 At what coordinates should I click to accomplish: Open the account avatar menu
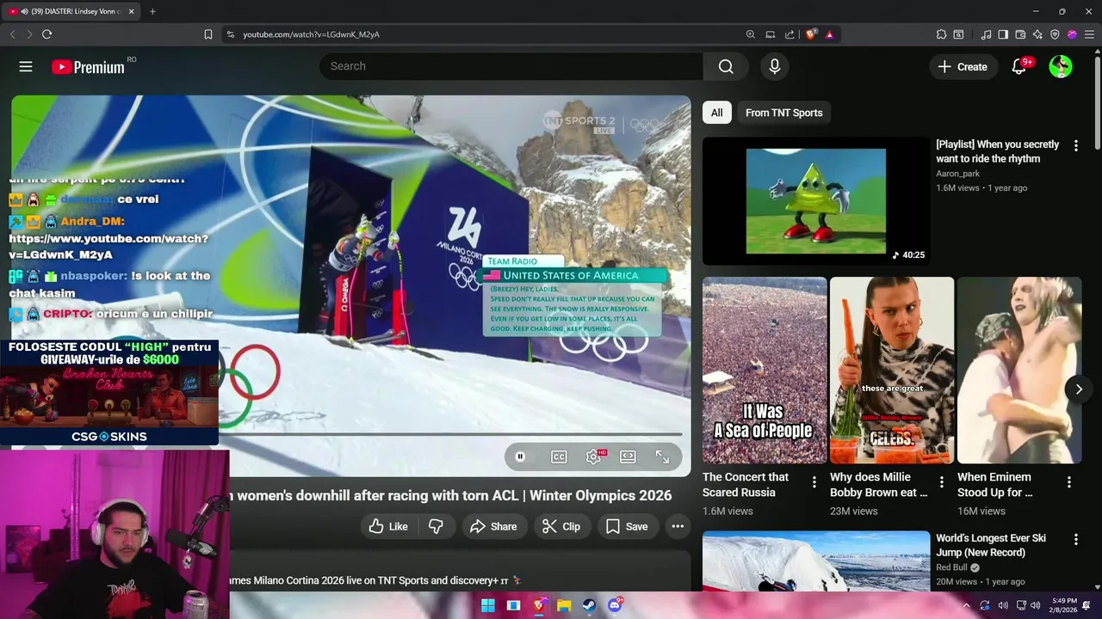[1061, 66]
